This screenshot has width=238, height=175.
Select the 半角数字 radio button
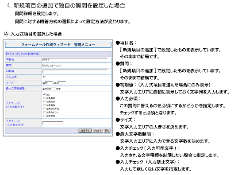44,101
